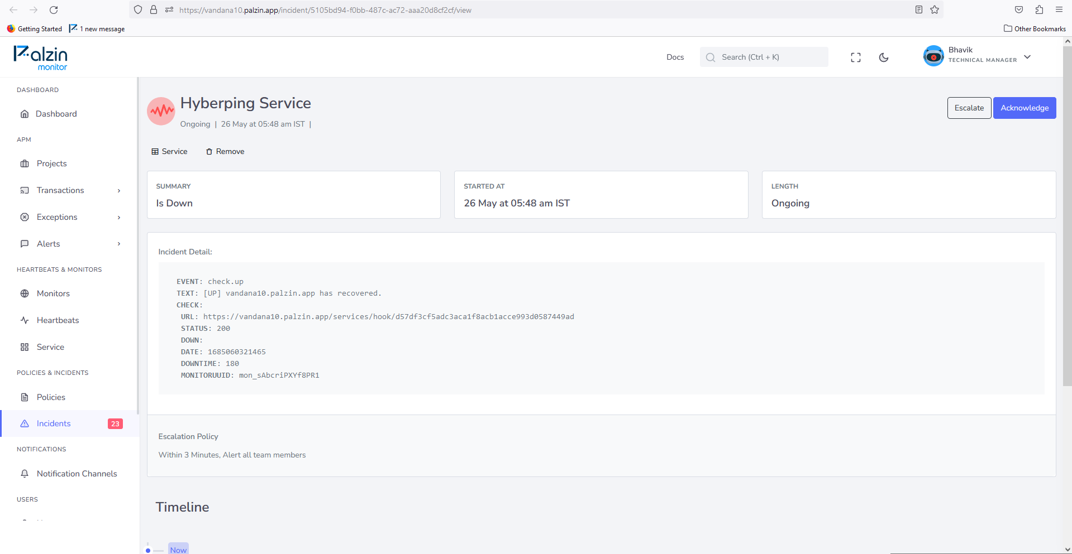The height and width of the screenshot is (554, 1072).
Task: Click Notification Channels bell icon
Action: coord(25,474)
